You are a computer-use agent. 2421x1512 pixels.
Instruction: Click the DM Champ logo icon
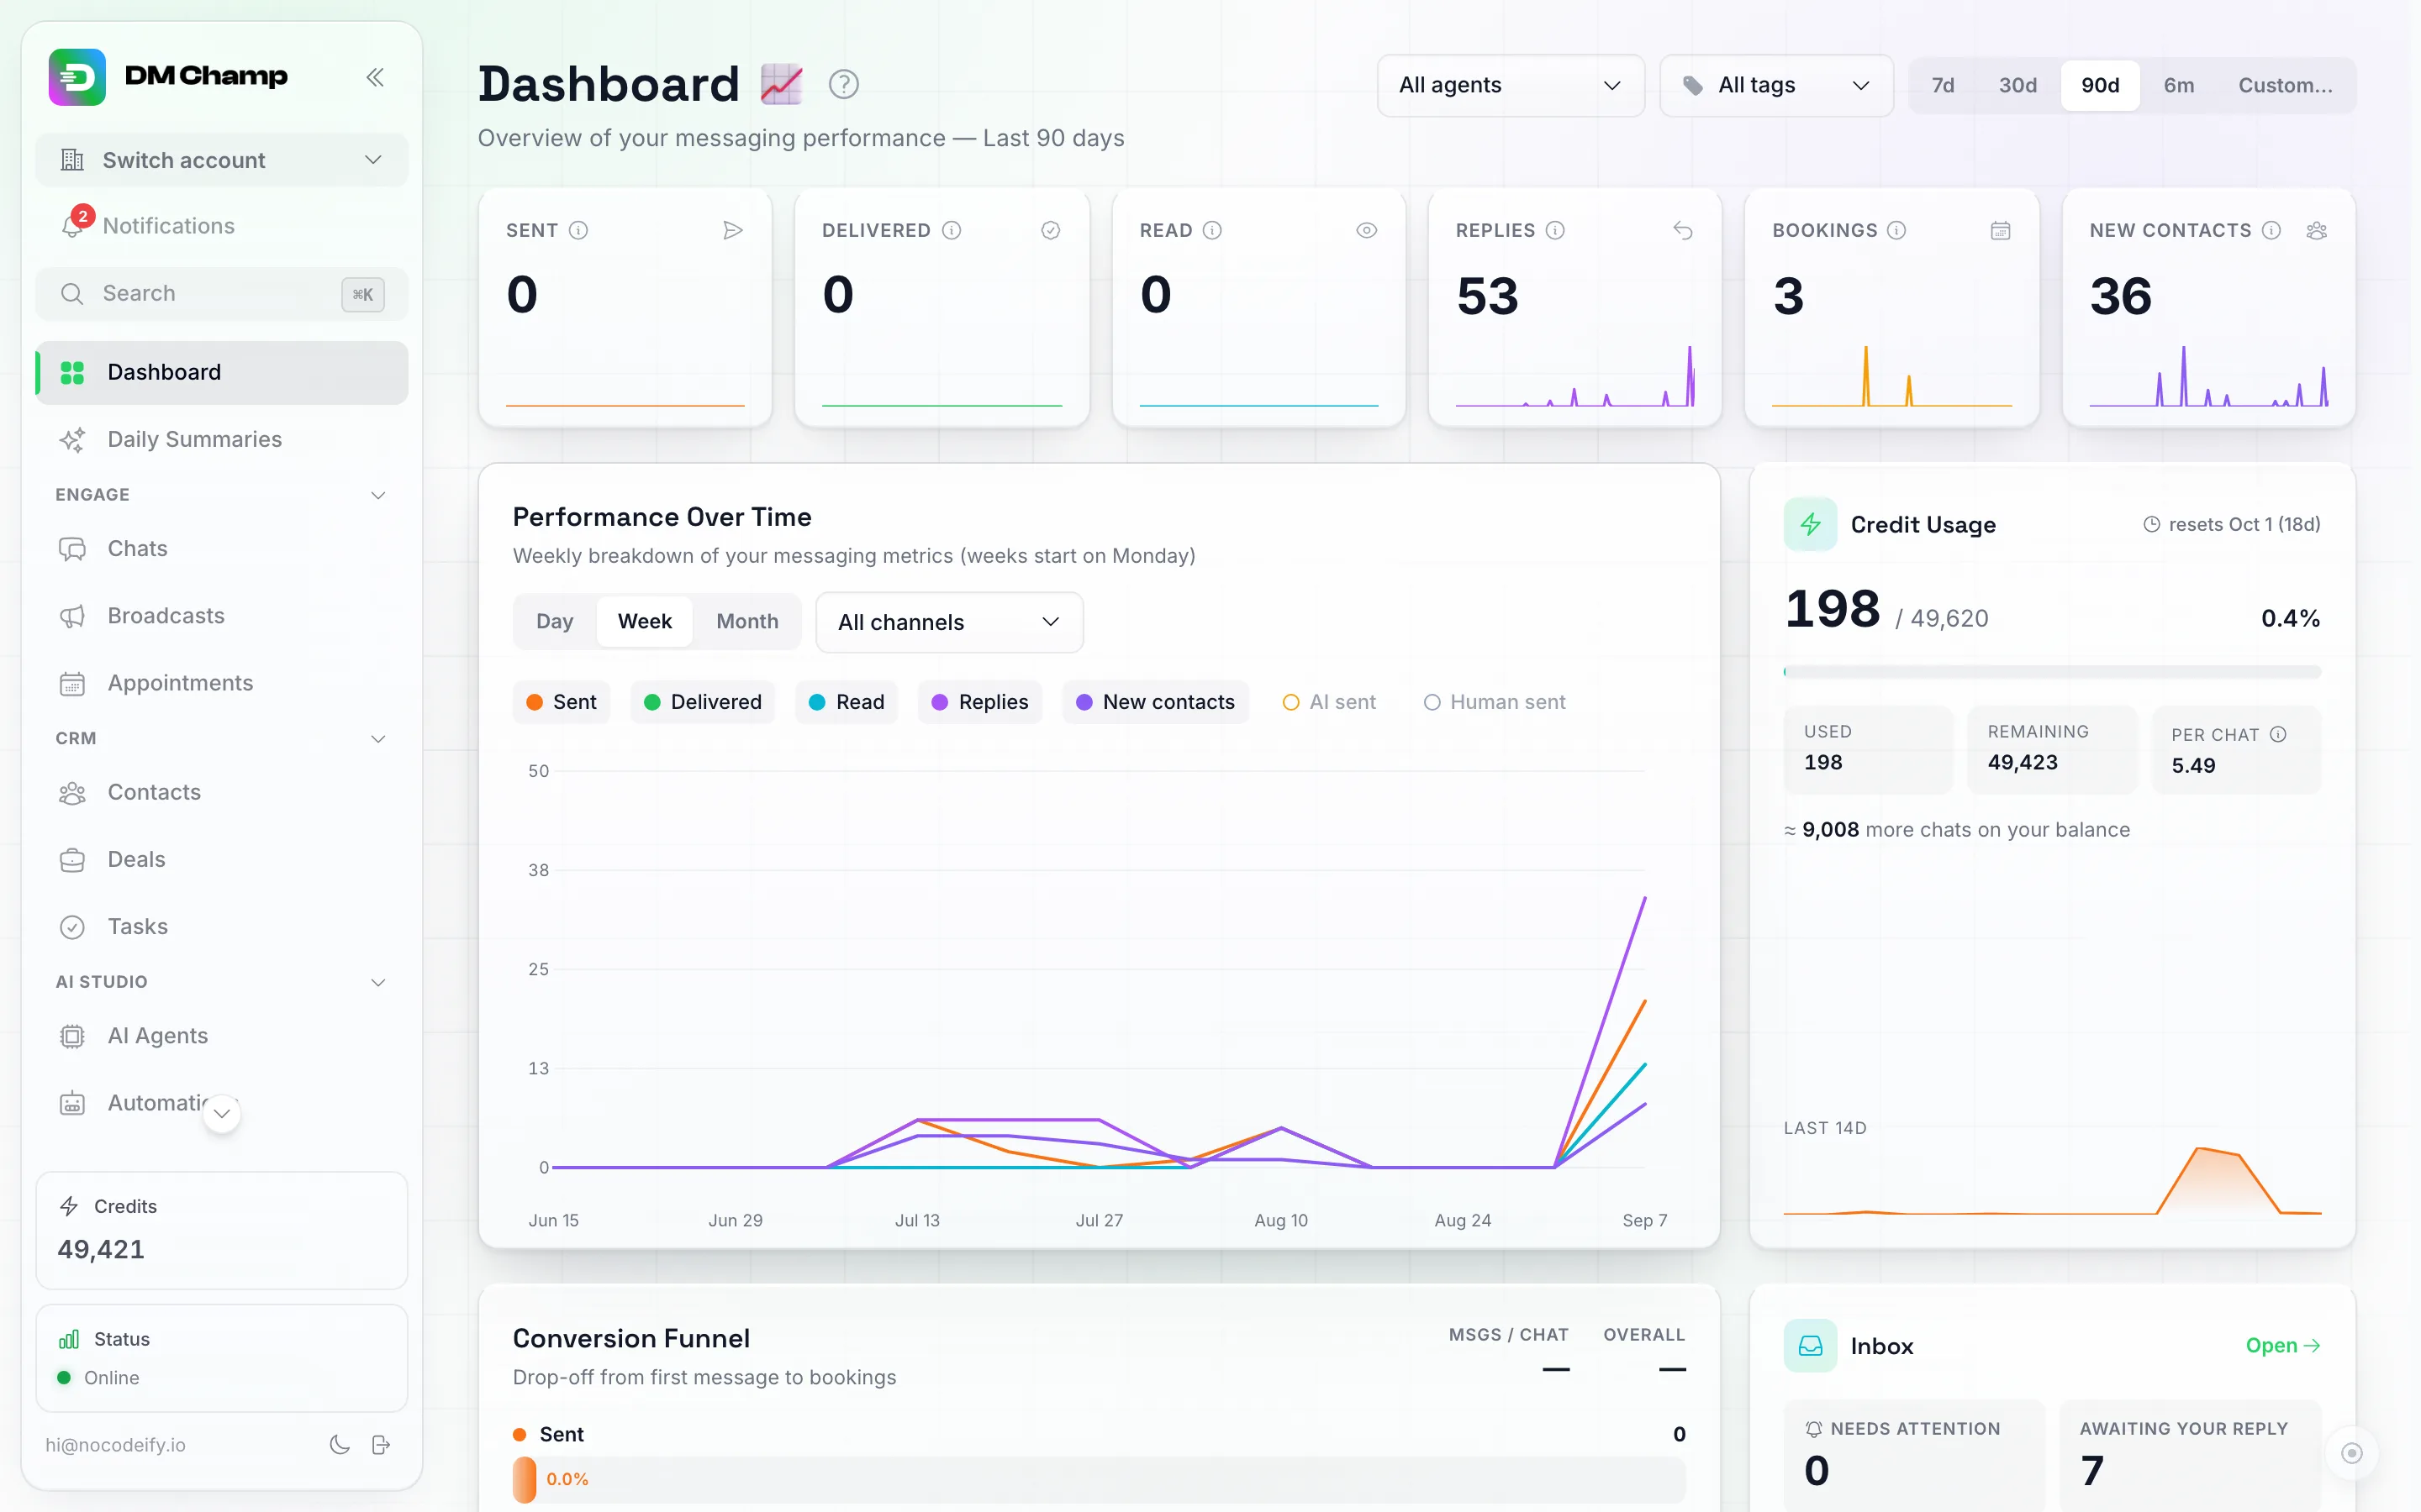(77, 77)
